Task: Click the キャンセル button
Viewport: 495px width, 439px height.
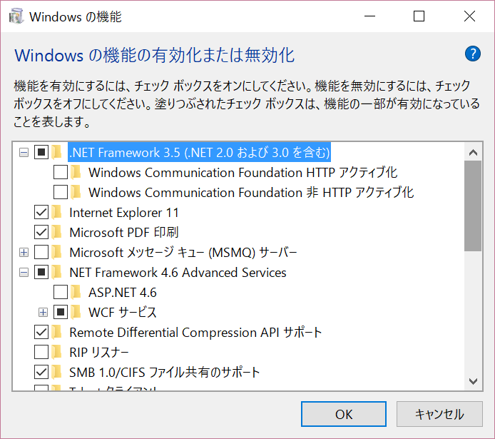Action: 439,414
